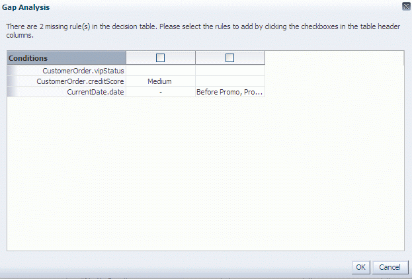This screenshot has height=279, width=412.
Task: Cancel the Gap Analysis dialog
Action: coord(390,267)
